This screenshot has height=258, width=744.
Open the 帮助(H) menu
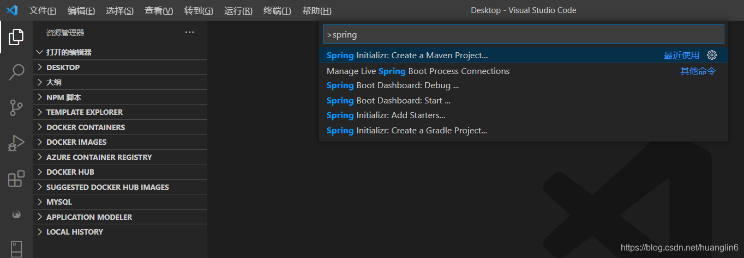pyautogui.click(x=316, y=11)
